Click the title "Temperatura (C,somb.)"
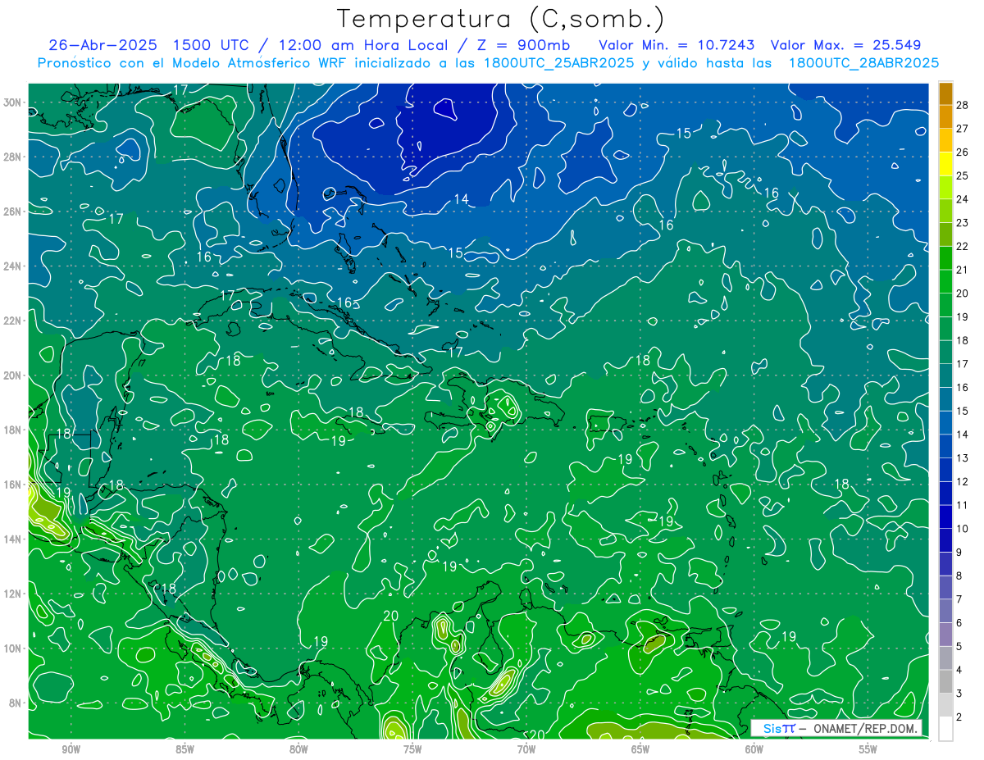Viewport: 984px width, 760px height. coord(501,19)
